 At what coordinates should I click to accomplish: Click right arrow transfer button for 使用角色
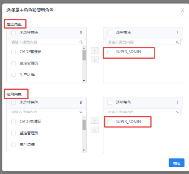95,130
